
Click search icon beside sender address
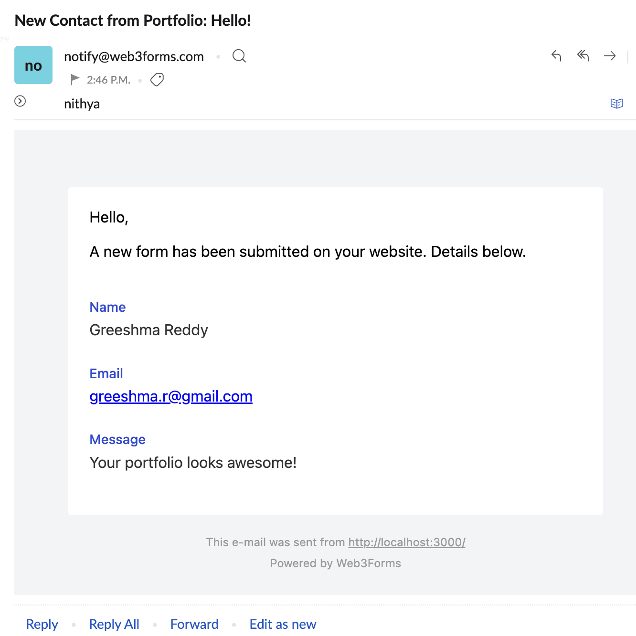pyautogui.click(x=239, y=56)
